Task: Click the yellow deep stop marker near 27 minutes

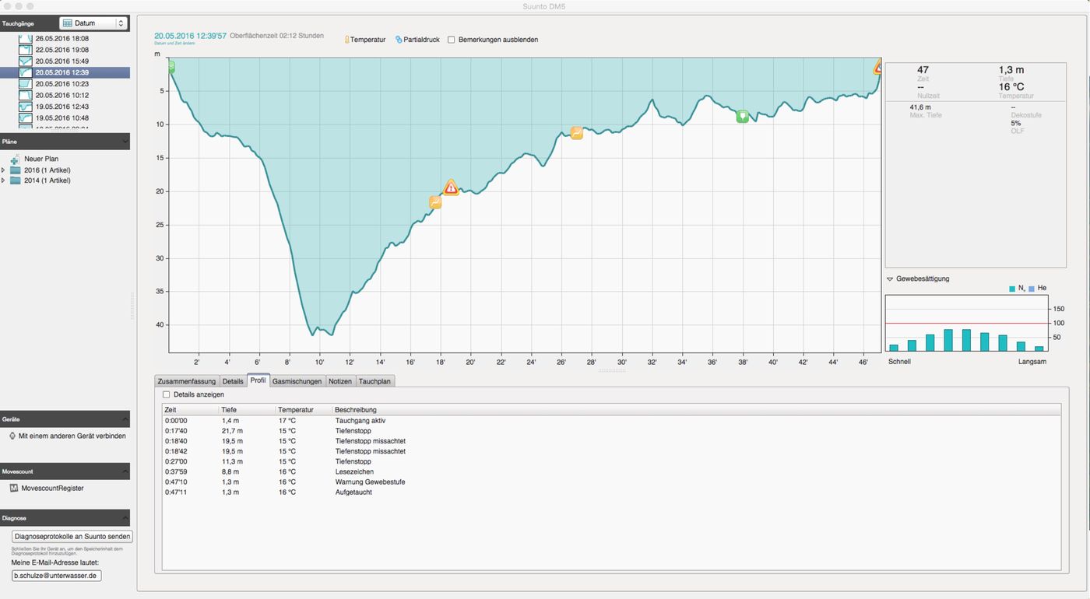Action: 576,133
